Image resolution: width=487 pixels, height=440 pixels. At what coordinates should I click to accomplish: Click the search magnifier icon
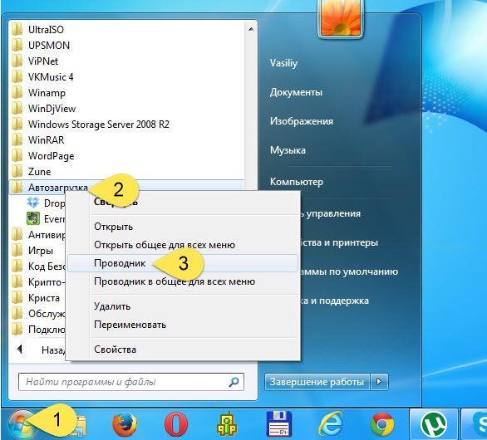tap(234, 382)
